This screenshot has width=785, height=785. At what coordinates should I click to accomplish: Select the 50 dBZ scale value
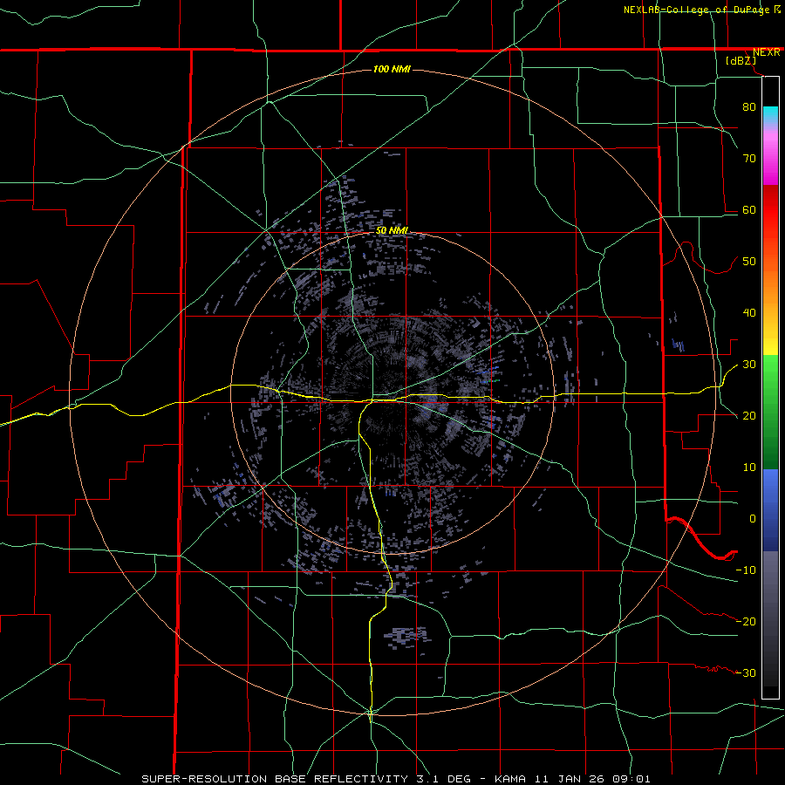pyautogui.click(x=749, y=262)
